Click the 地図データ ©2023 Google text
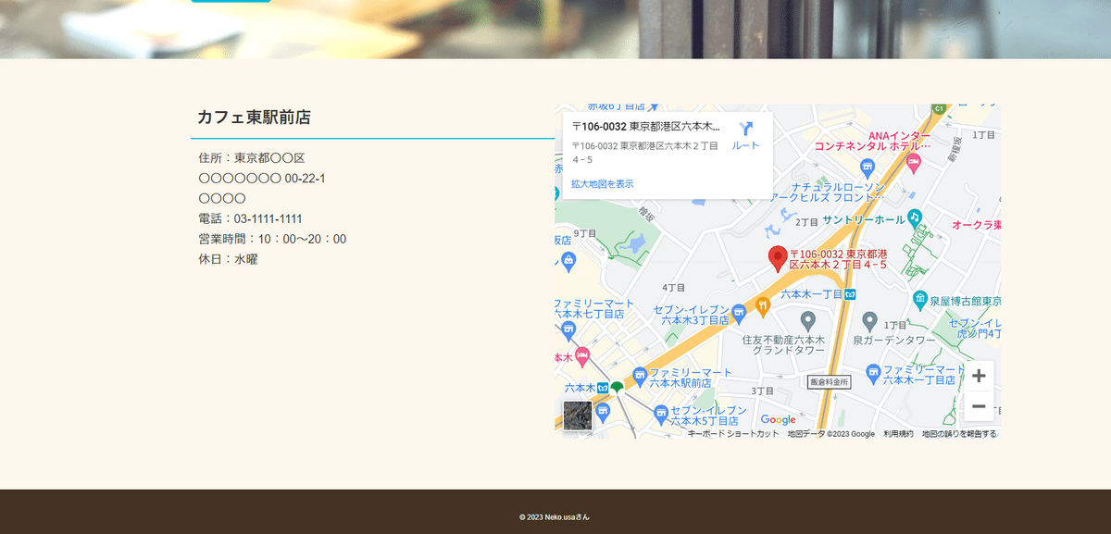 [x=830, y=434]
